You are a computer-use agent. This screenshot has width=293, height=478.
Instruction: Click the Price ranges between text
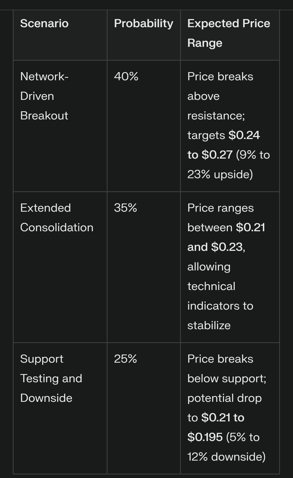point(220,218)
